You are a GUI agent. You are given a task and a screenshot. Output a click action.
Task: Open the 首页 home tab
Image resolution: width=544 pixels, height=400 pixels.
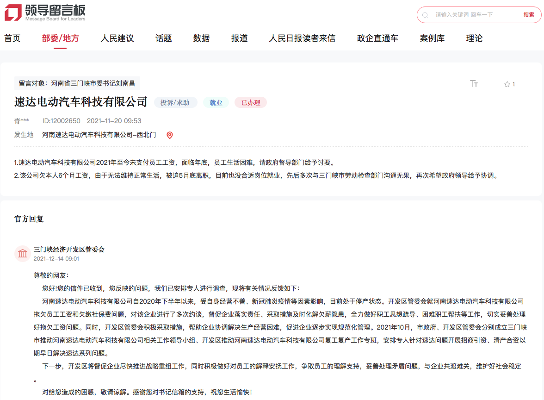12,38
